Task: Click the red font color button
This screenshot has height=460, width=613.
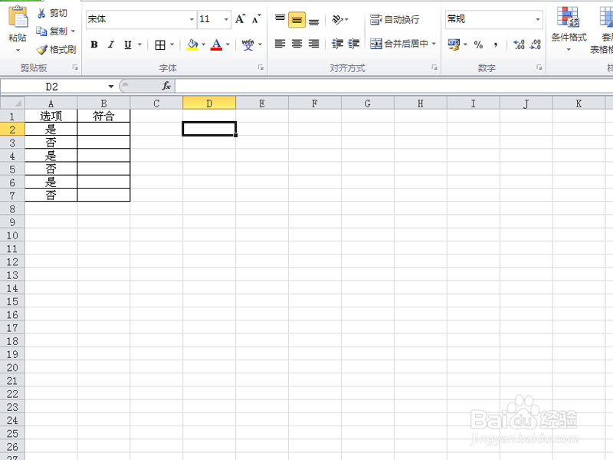Action: coord(216,44)
